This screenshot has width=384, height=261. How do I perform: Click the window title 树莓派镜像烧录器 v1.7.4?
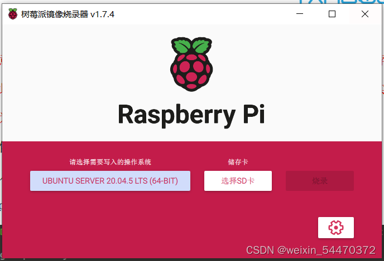[68, 14]
